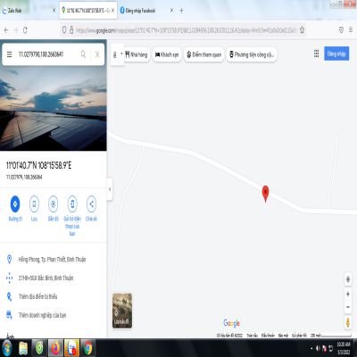The width and height of the screenshot is (357, 357).
Task: Filter by Nhà hàng restaurants chip
Action: pyautogui.click(x=137, y=54)
